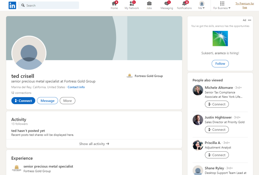Connect with ted crisell

23,101
